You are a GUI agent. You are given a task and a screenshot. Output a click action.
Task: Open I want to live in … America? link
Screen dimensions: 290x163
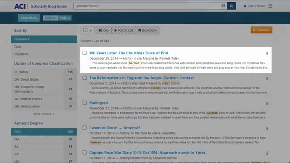(115, 128)
